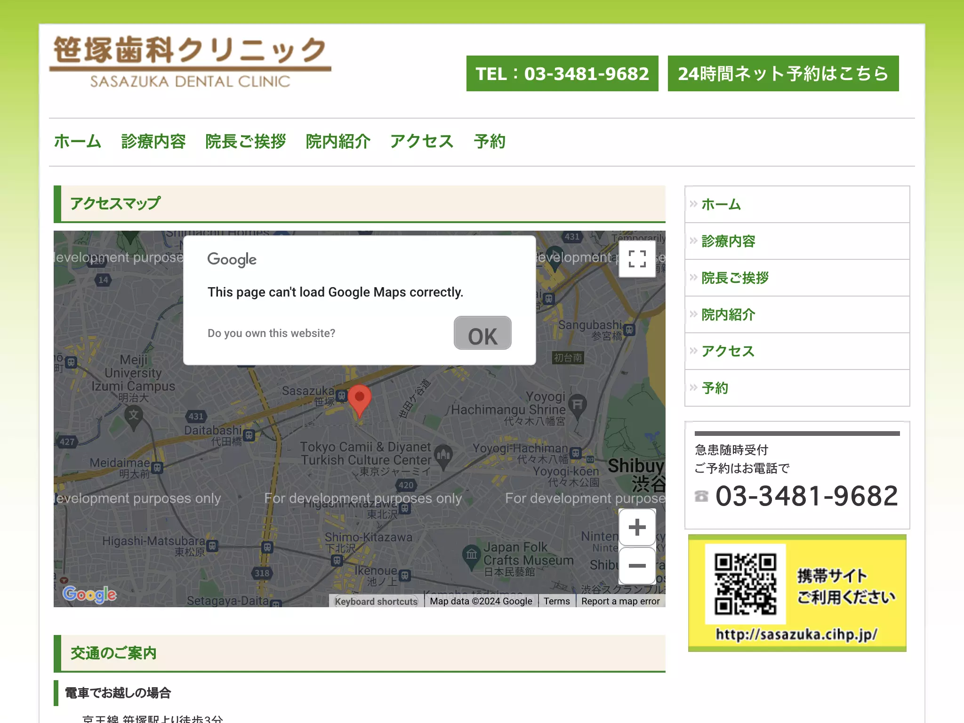964x723 pixels.
Task: Open アクセス in top navigation
Action: click(422, 142)
